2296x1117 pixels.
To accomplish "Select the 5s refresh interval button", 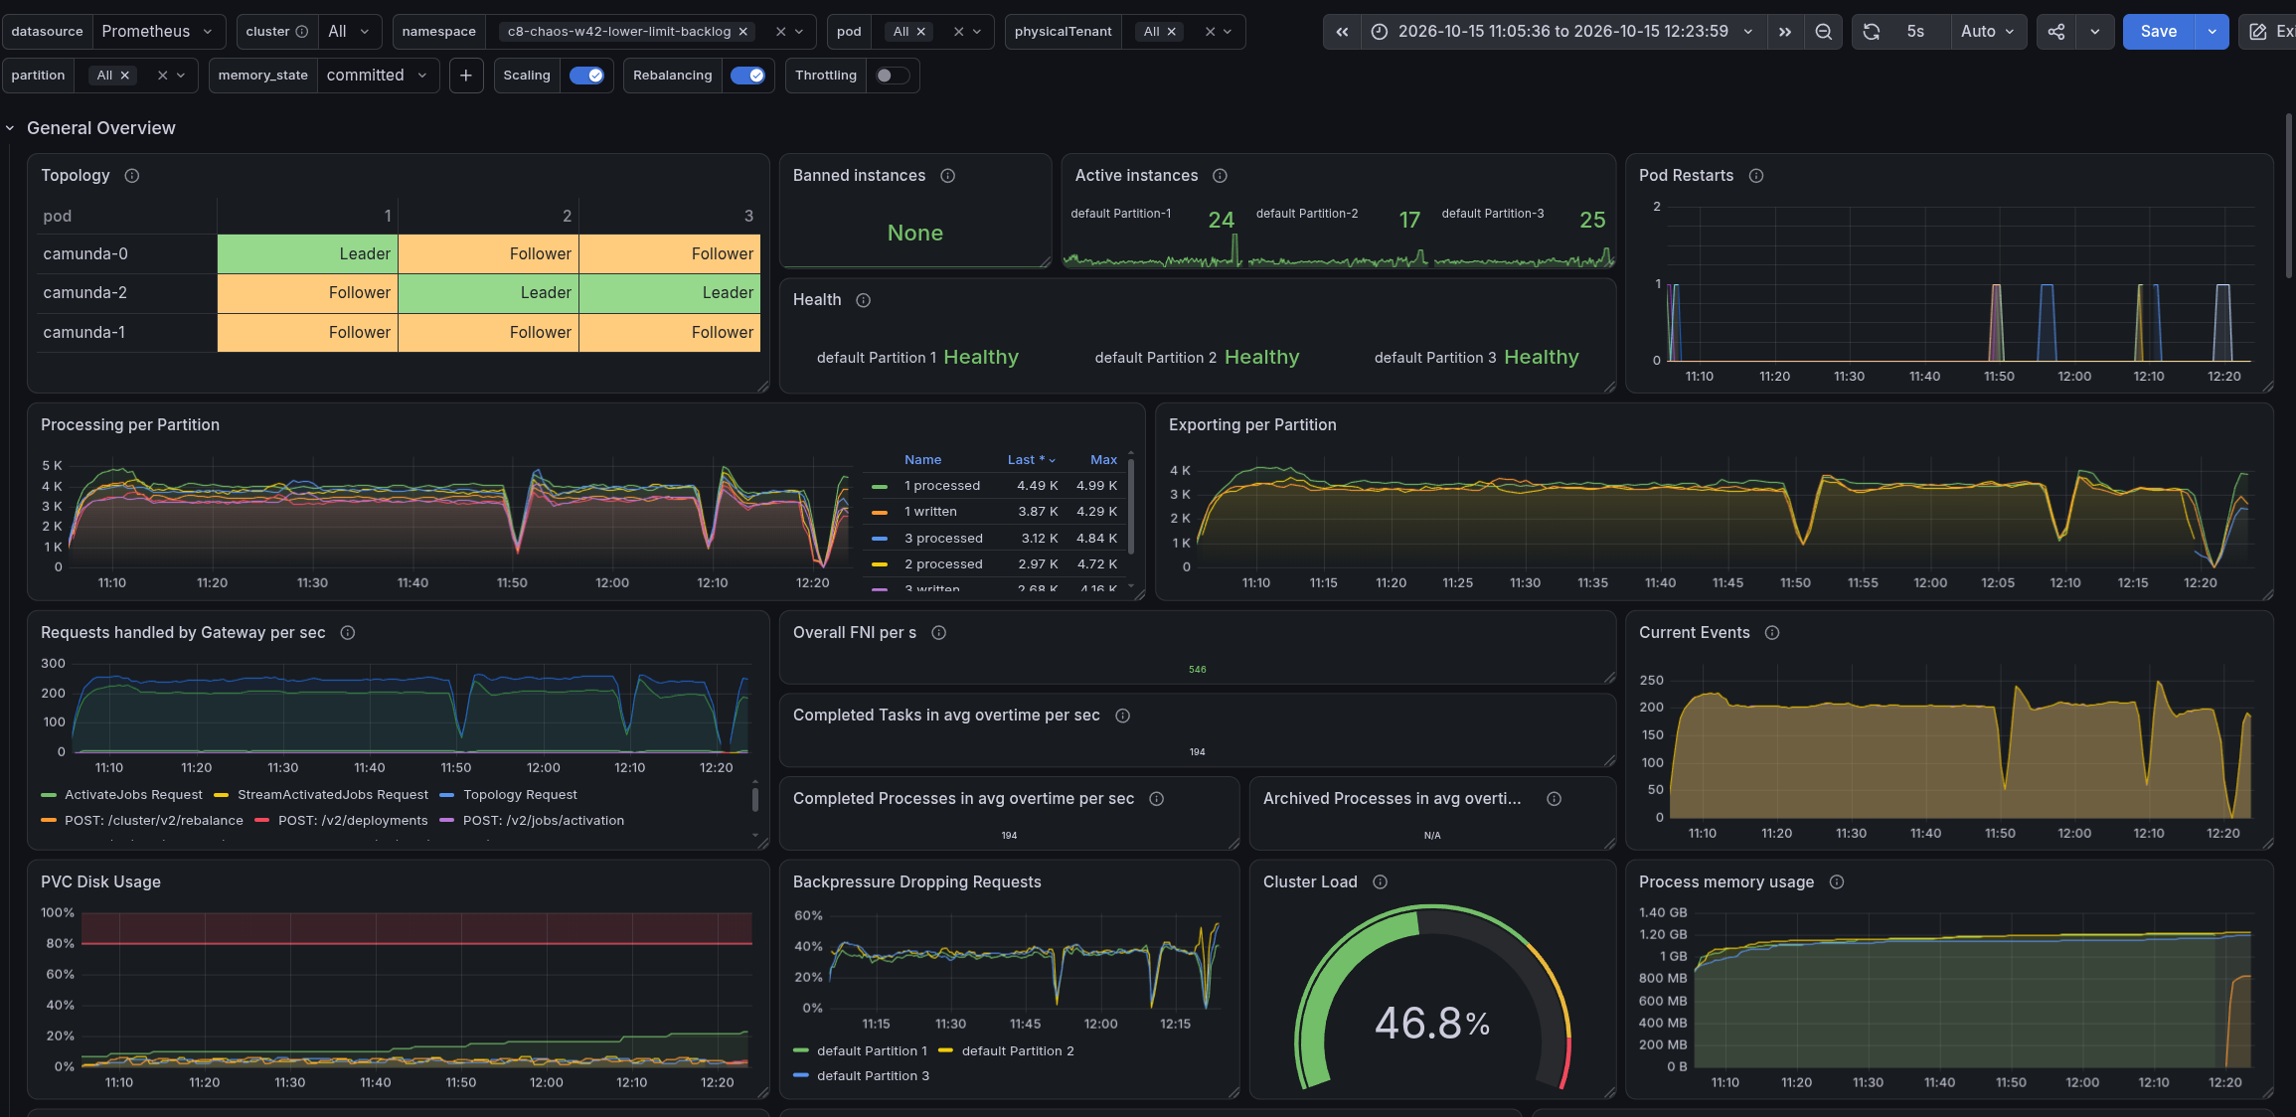I will point(1915,32).
